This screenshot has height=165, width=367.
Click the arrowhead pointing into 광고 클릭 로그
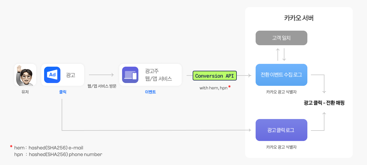(250, 130)
